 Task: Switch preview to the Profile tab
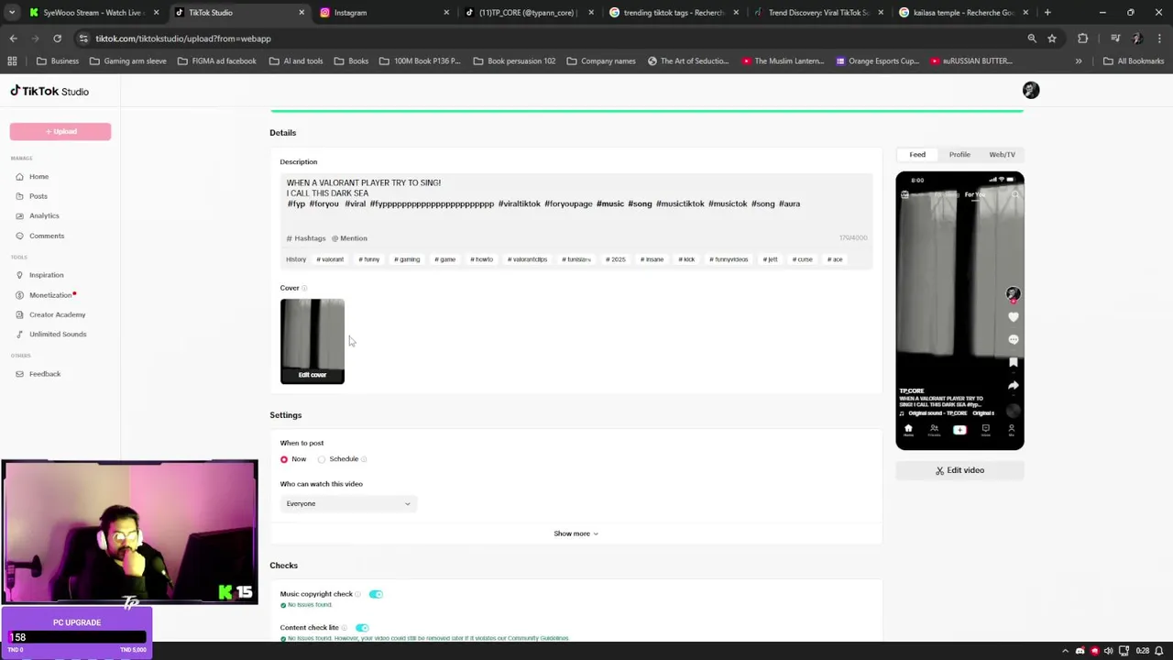959,154
